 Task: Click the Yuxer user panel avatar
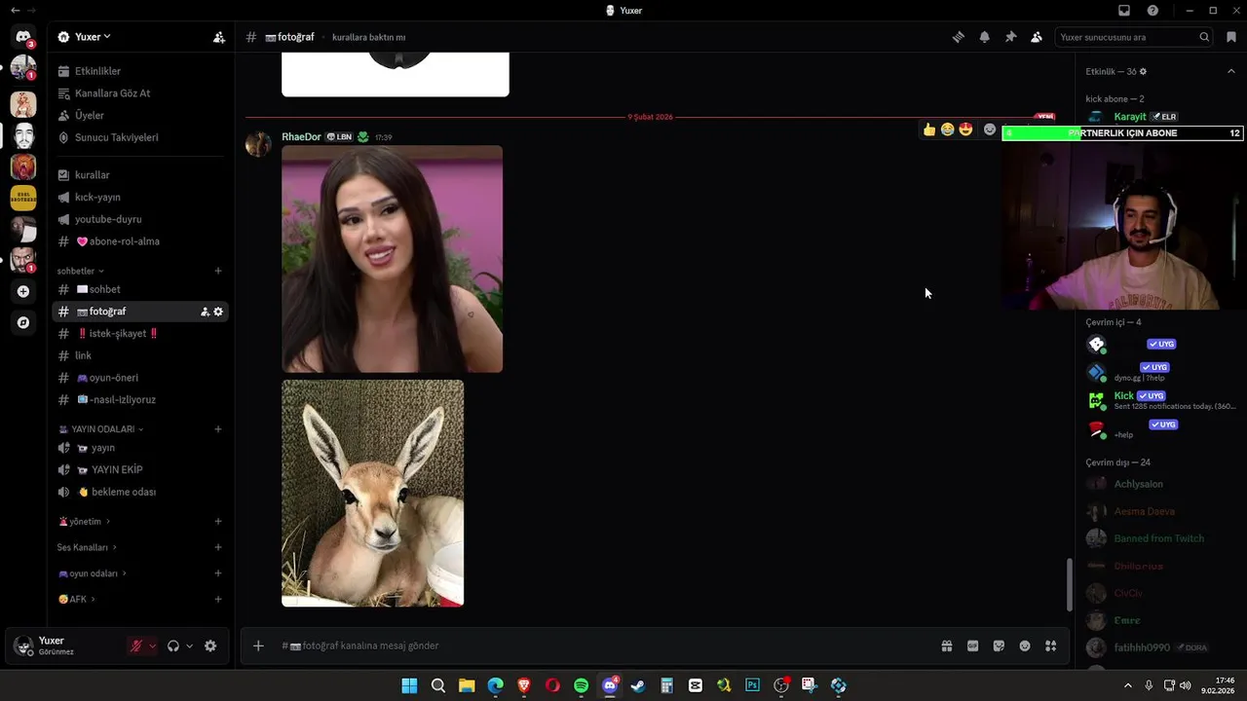pyautogui.click(x=23, y=646)
